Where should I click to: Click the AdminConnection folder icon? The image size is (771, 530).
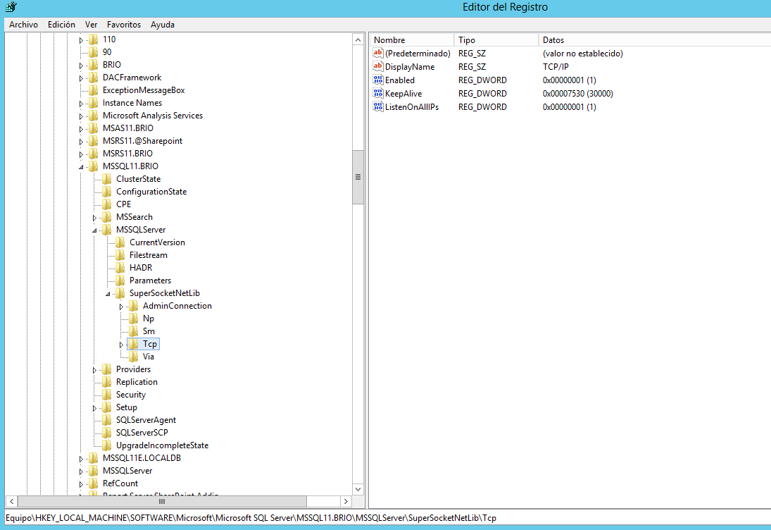click(133, 306)
